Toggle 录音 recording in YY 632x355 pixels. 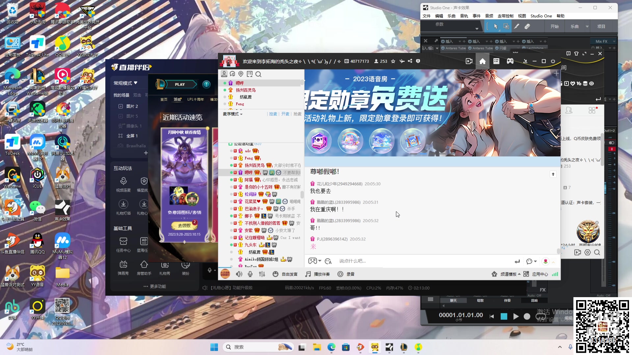pos(346,274)
